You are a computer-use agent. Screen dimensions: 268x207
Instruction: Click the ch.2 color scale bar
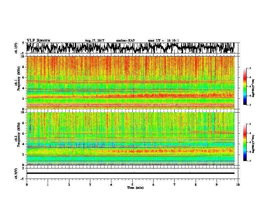pos(245,142)
